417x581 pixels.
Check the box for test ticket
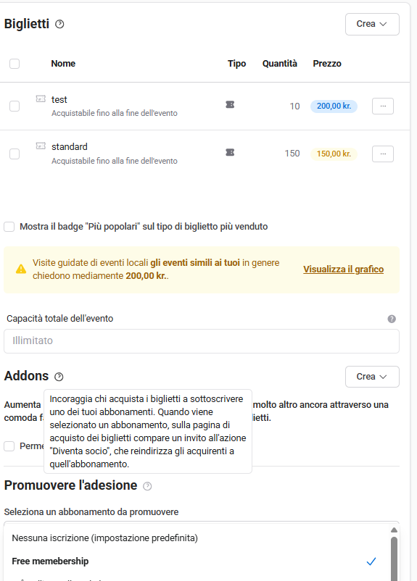pyautogui.click(x=15, y=106)
